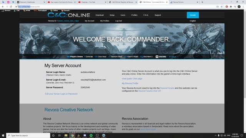Open the notifications action center
This screenshot has height=138, width=246.
pos(242,135)
